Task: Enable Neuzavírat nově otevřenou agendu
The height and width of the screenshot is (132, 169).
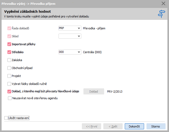Action: pyautogui.click(x=10, y=98)
